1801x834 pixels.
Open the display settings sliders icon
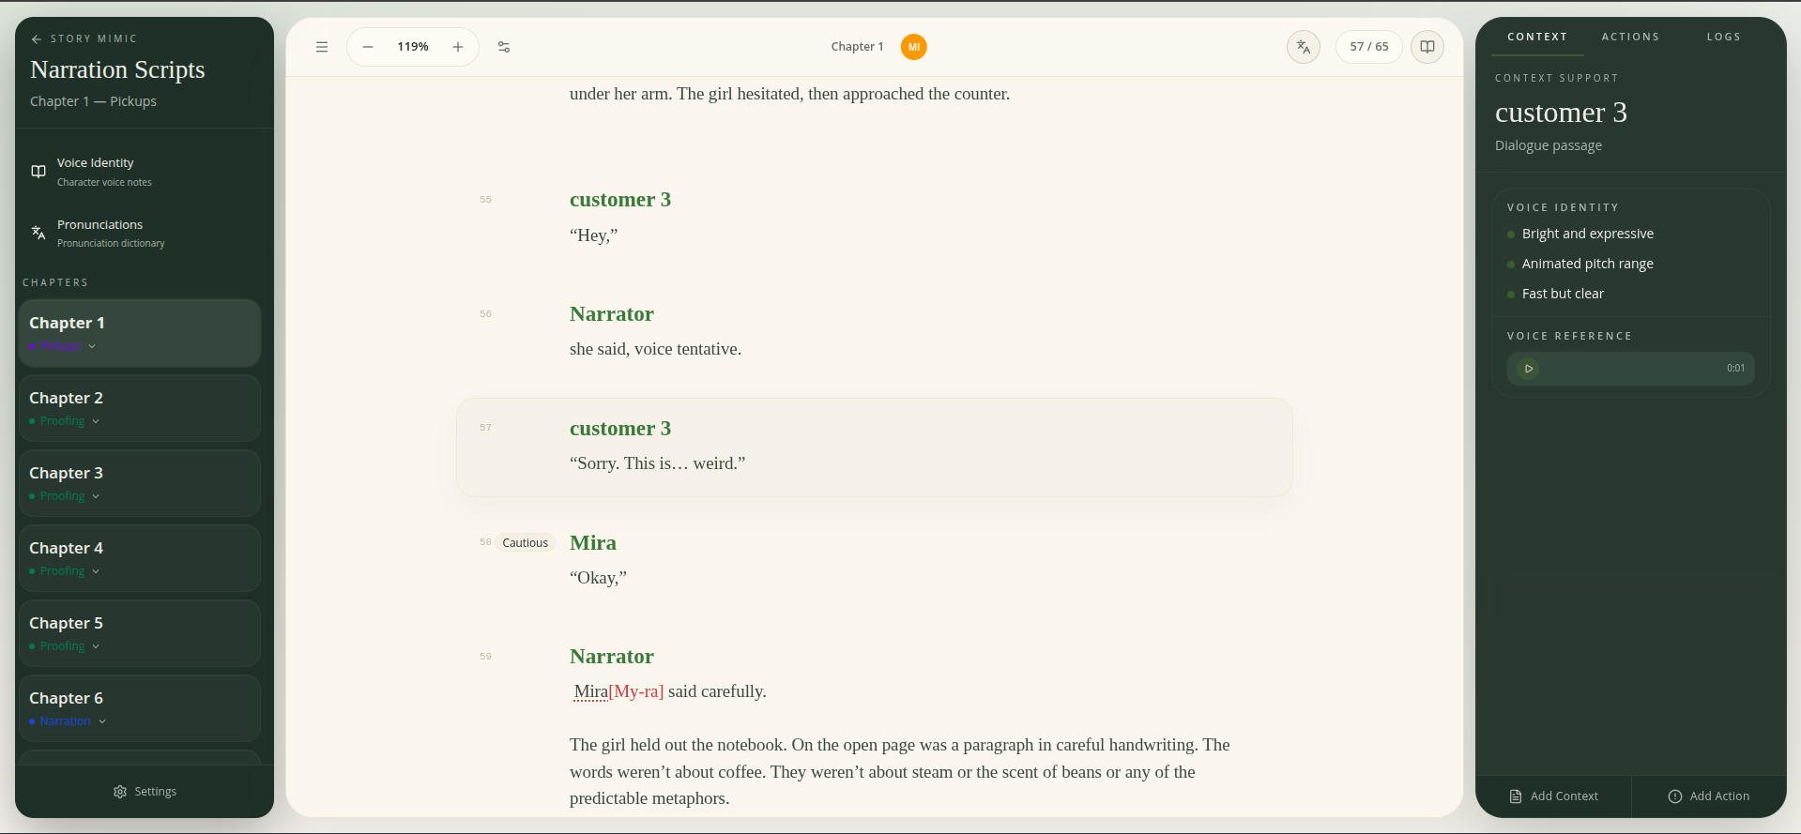[x=504, y=47]
